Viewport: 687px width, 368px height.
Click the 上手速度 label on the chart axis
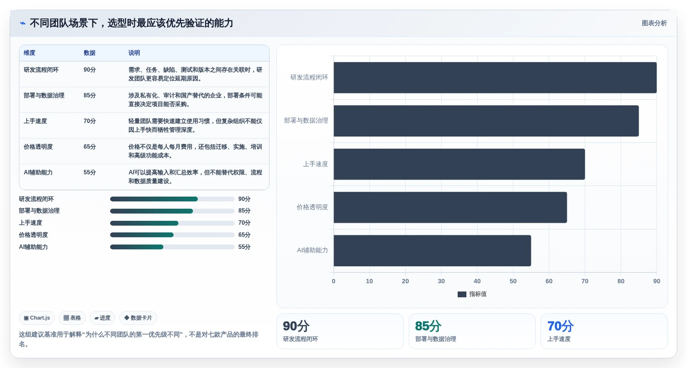pos(316,164)
